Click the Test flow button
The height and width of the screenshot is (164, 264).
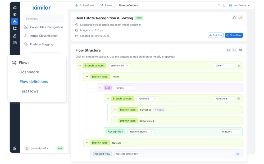click(216, 35)
